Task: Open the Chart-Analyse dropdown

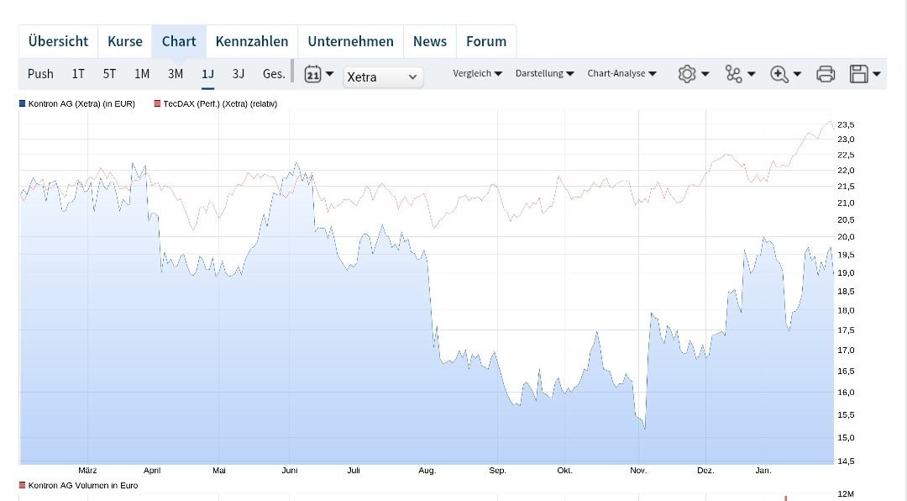Action: click(x=621, y=74)
